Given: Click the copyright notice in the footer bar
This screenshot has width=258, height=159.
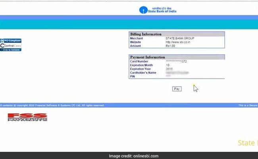Looking at the screenshot, I should click(x=52, y=105).
